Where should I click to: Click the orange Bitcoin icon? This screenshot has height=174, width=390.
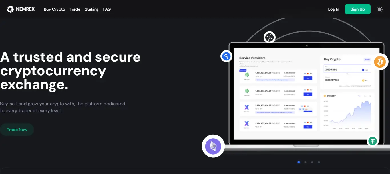pos(380,62)
